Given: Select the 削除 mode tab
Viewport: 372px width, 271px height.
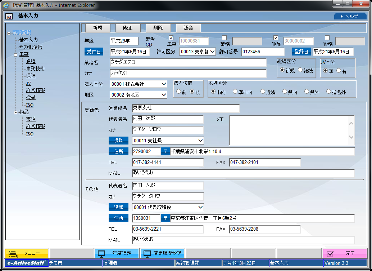Looking at the screenshot, I should 158,28.
